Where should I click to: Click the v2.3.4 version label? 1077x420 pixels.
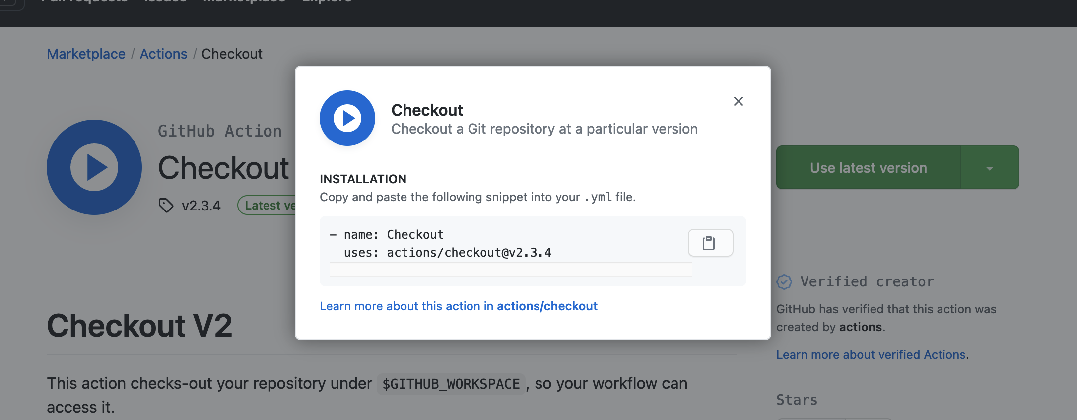(x=201, y=206)
